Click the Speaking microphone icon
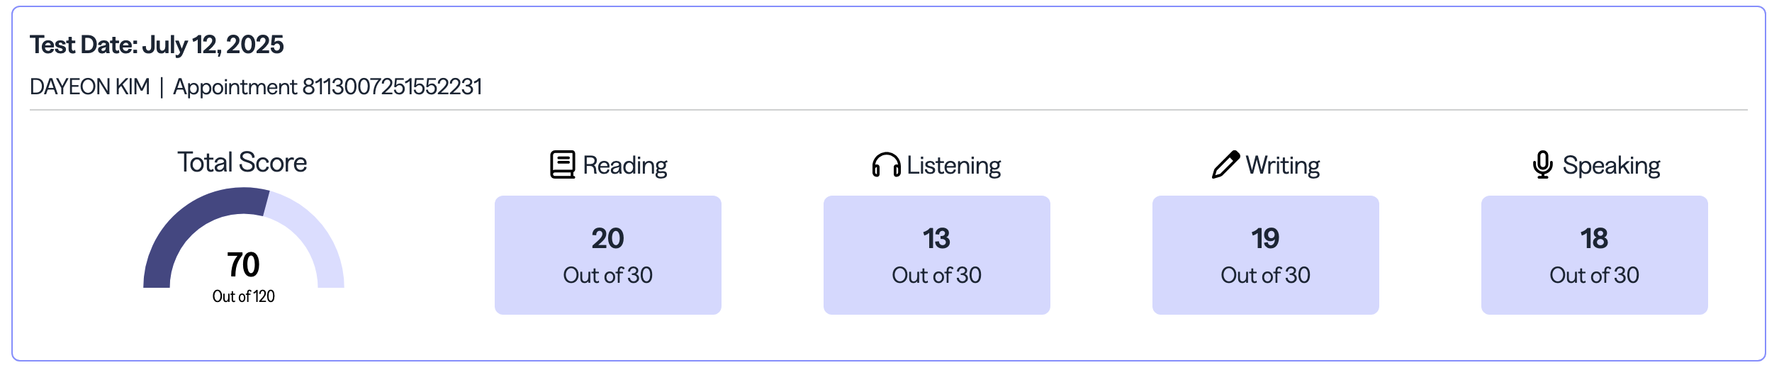 click(1542, 164)
